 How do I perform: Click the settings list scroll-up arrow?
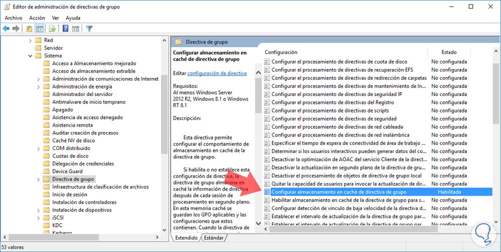click(x=496, y=51)
